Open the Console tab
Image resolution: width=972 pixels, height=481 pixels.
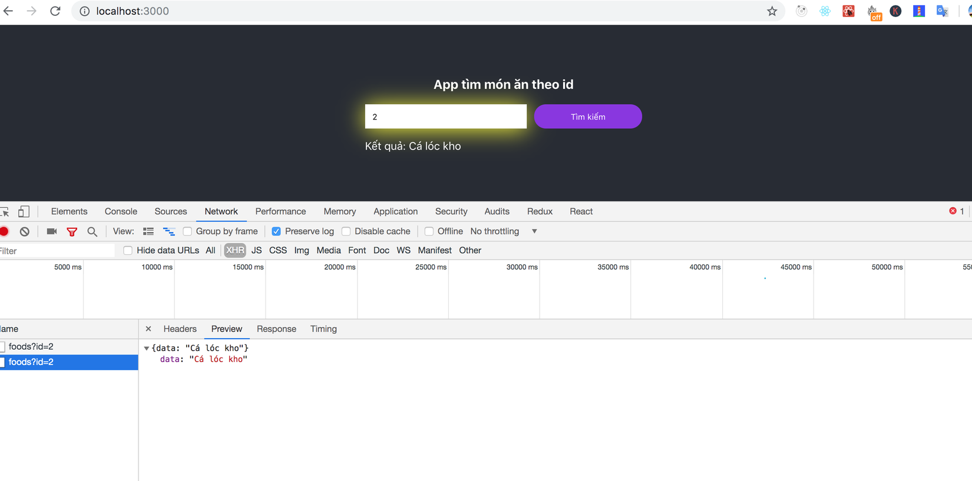tap(121, 211)
